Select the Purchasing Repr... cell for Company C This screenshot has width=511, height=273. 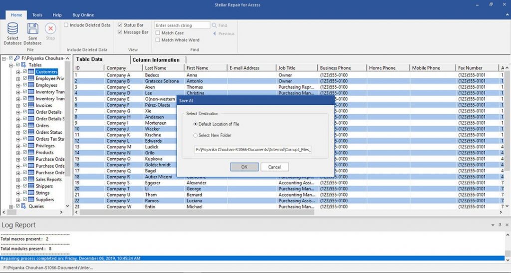[x=296, y=87]
